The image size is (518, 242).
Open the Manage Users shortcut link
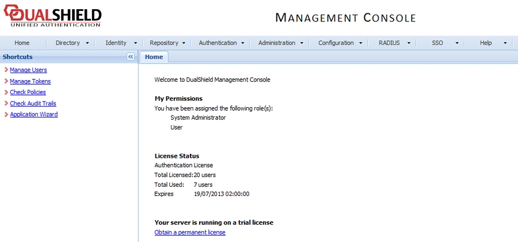click(x=28, y=70)
